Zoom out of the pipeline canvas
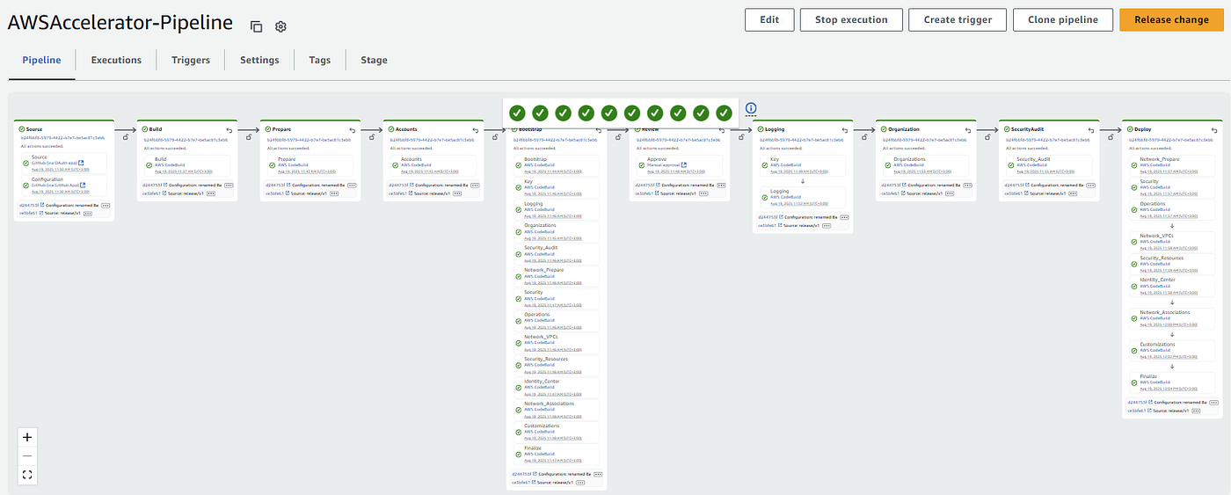The image size is (1231, 495). click(27, 455)
